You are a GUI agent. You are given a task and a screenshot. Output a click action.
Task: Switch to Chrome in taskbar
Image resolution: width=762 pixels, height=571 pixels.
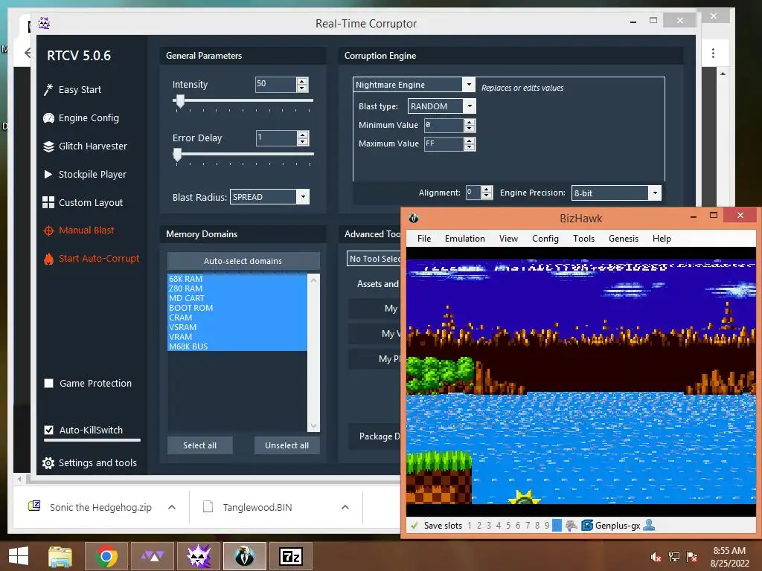tap(106, 556)
